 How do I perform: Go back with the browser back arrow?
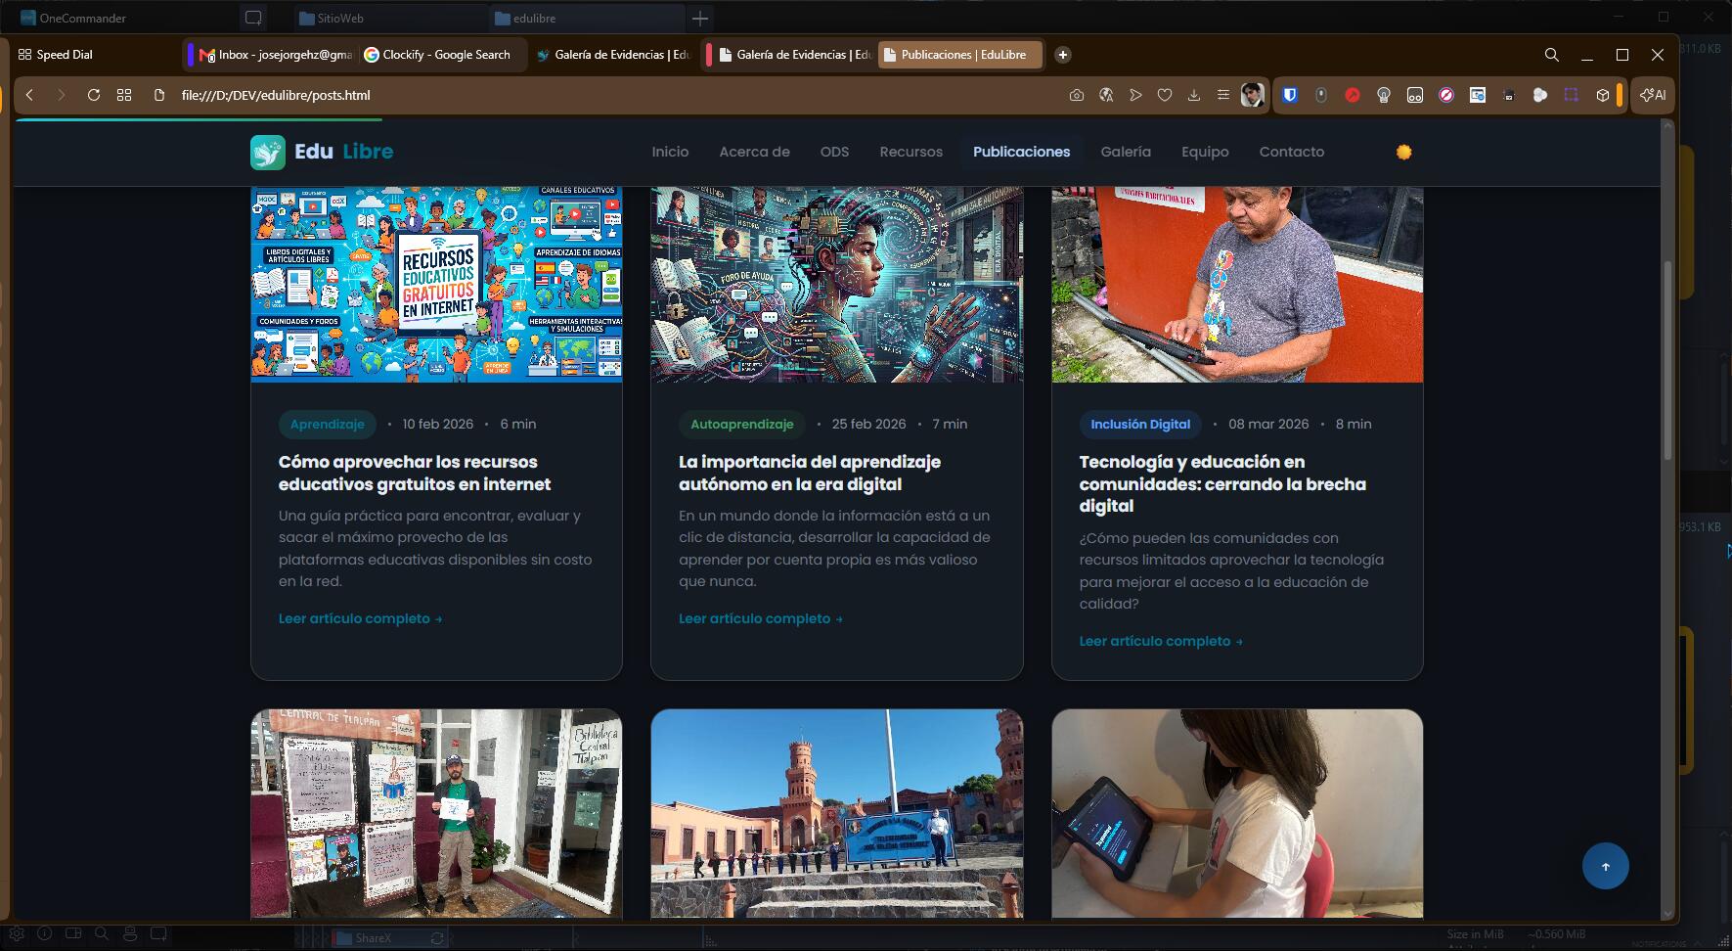coord(30,95)
